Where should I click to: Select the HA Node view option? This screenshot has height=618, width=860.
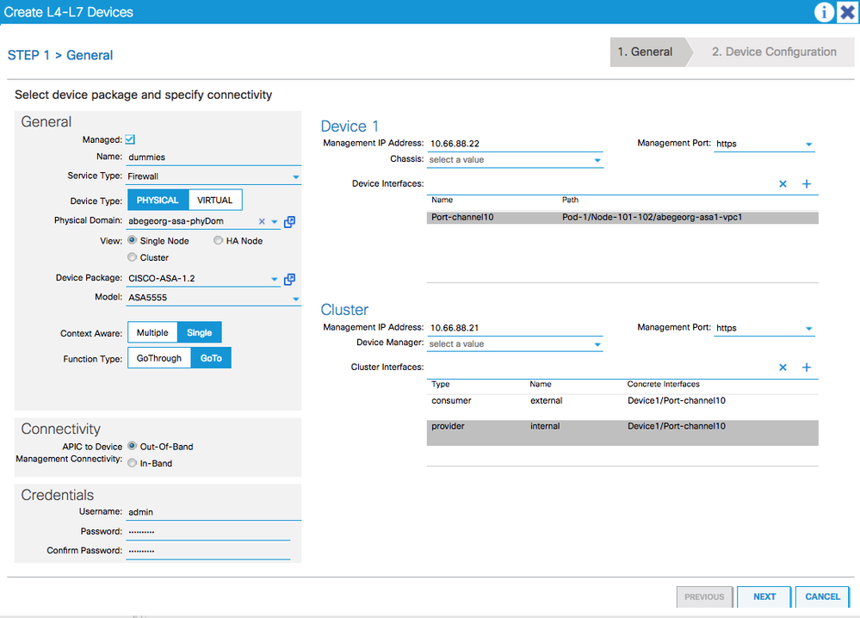tap(219, 240)
